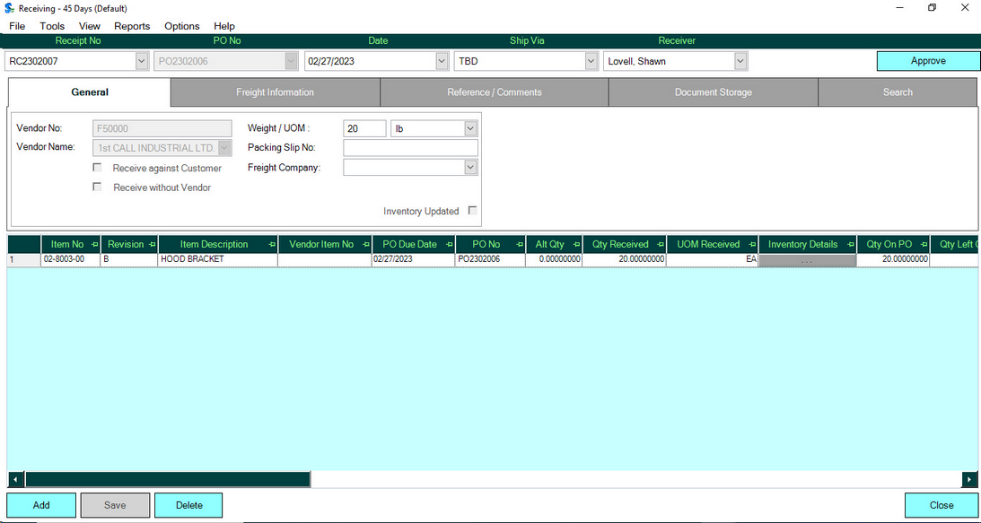Click pin icon on PO Due Date column
This screenshot has height=523, width=981.
click(x=451, y=245)
